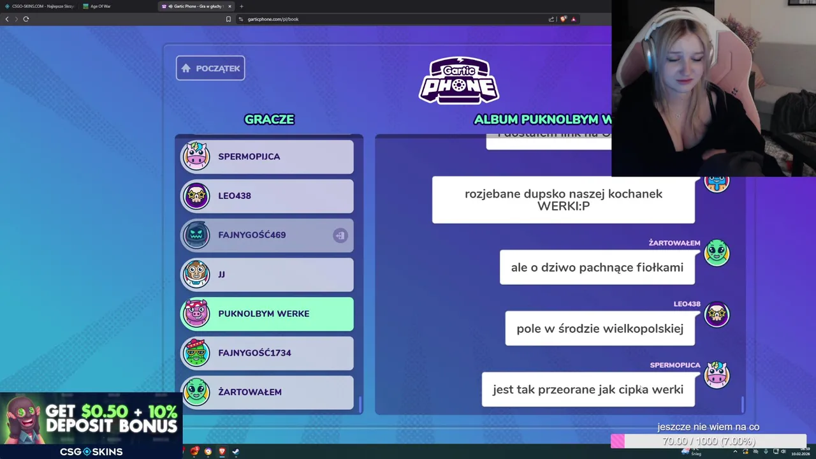Open Brave browser from the taskbar
Viewport: 816px width, 459px height.
(x=222, y=451)
